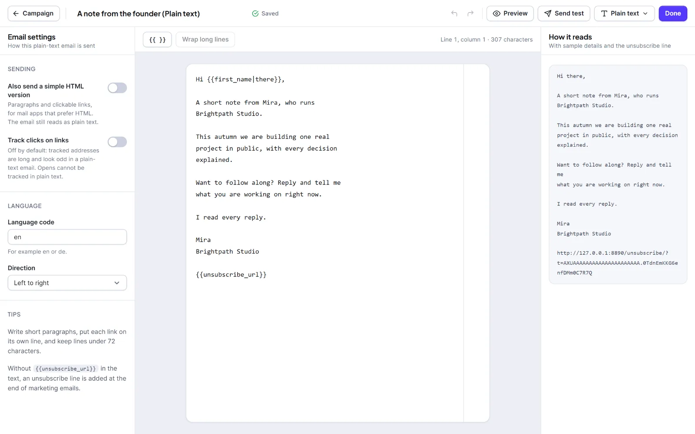Insert a merge tag with the braces button

click(x=157, y=39)
